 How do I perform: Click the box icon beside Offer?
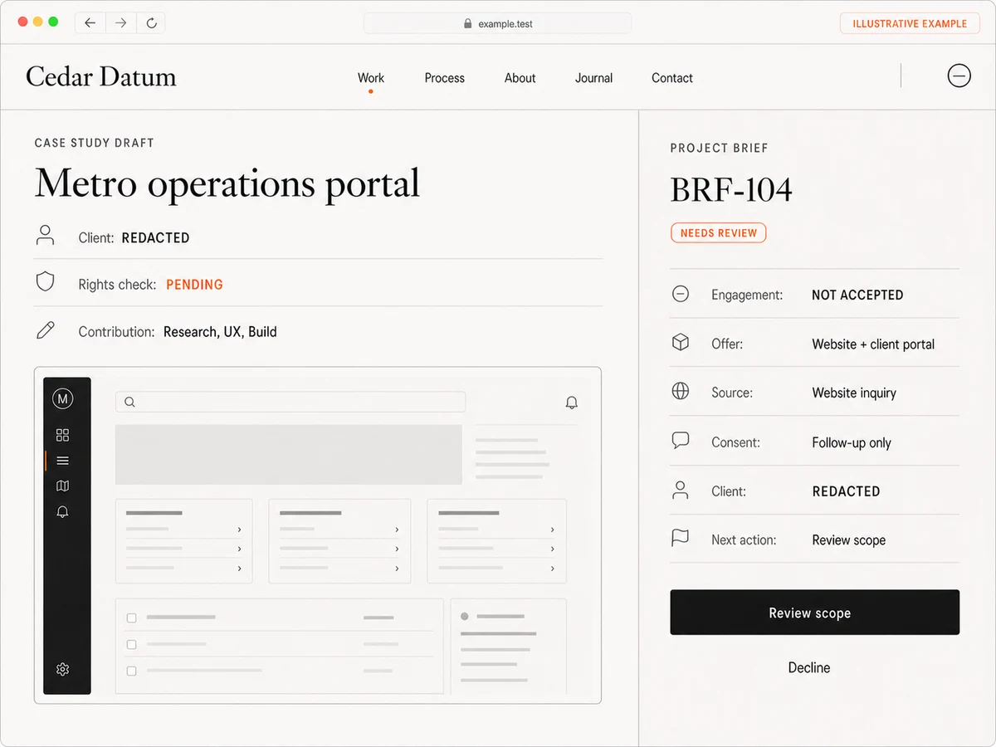tap(681, 342)
